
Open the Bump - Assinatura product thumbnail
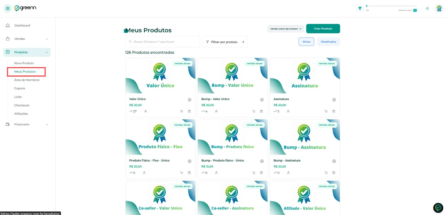pos(305,137)
